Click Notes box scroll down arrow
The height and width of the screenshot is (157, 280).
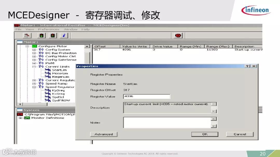click(214, 126)
